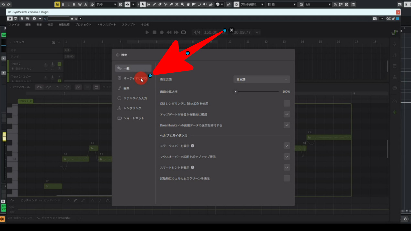Viewport: 411px width, 231px height.
Task: Click the screen zoom ratio slider handle
Action: (x=235, y=92)
